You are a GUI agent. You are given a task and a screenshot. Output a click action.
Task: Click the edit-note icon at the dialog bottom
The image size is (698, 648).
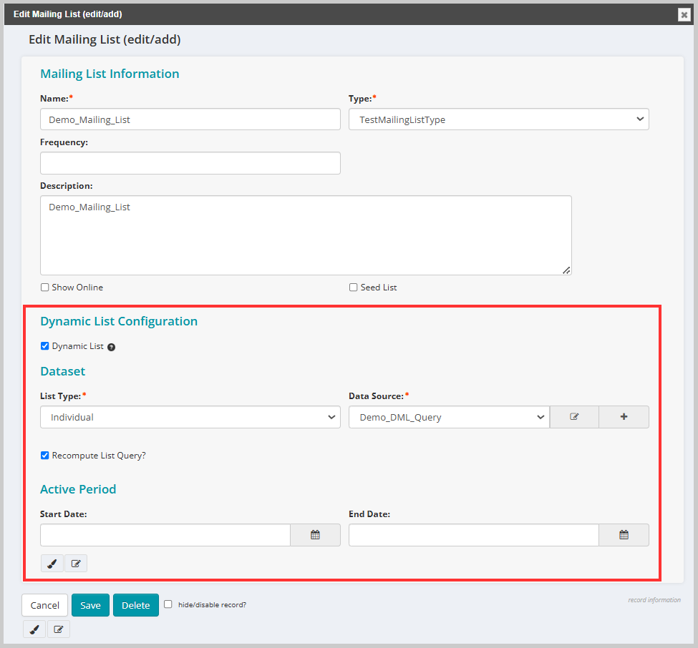[58, 629]
